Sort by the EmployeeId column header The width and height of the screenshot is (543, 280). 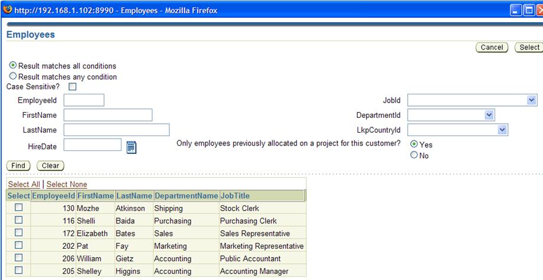pyautogui.click(x=53, y=196)
